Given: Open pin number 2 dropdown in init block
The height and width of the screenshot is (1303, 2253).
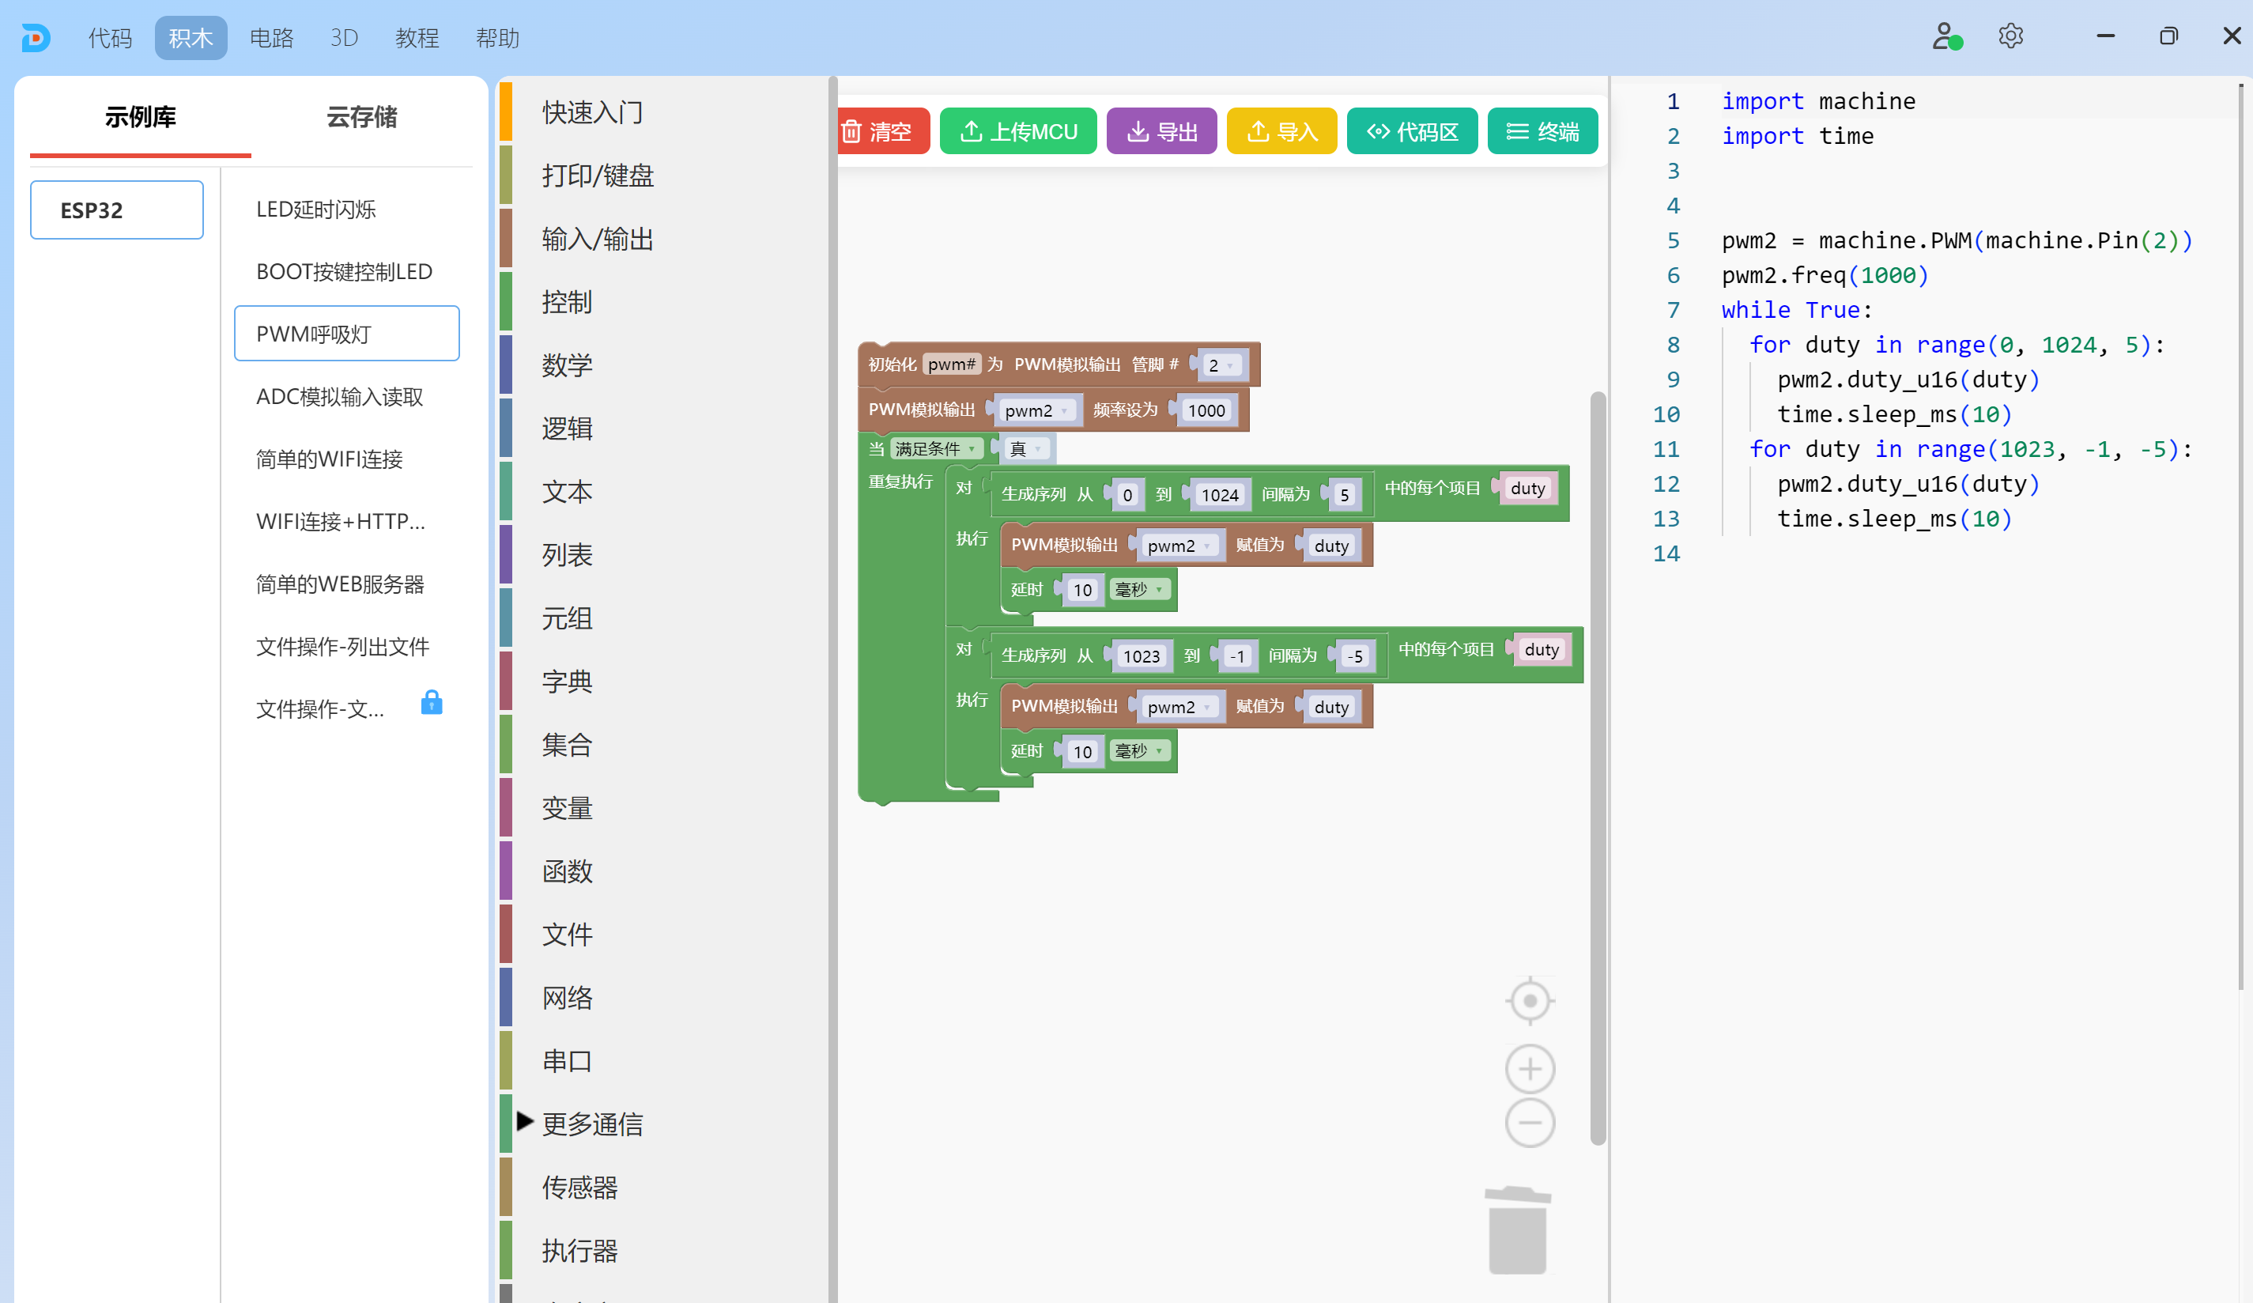Looking at the screenshot, I should tap(1221, 364).
